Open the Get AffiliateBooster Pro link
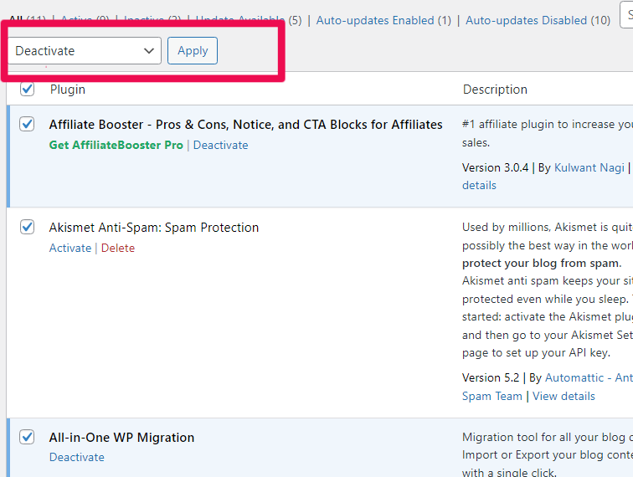 pos(116,145)
